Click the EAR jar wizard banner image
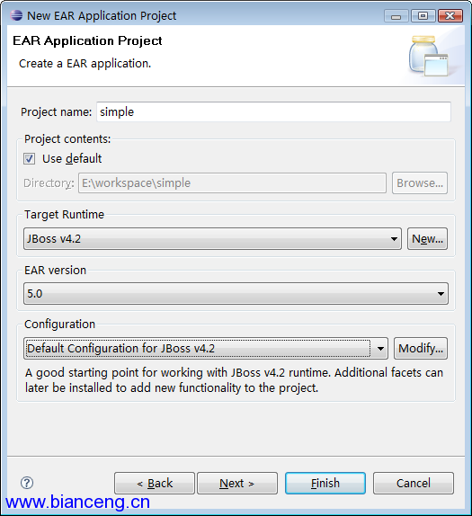The width and height of the screenshot is (472, 516). click(x=428, y=56)
